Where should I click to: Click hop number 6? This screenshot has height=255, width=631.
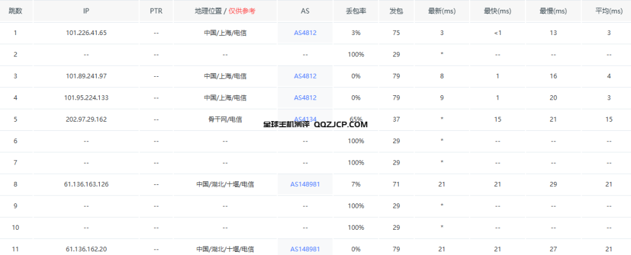(15, 141)
